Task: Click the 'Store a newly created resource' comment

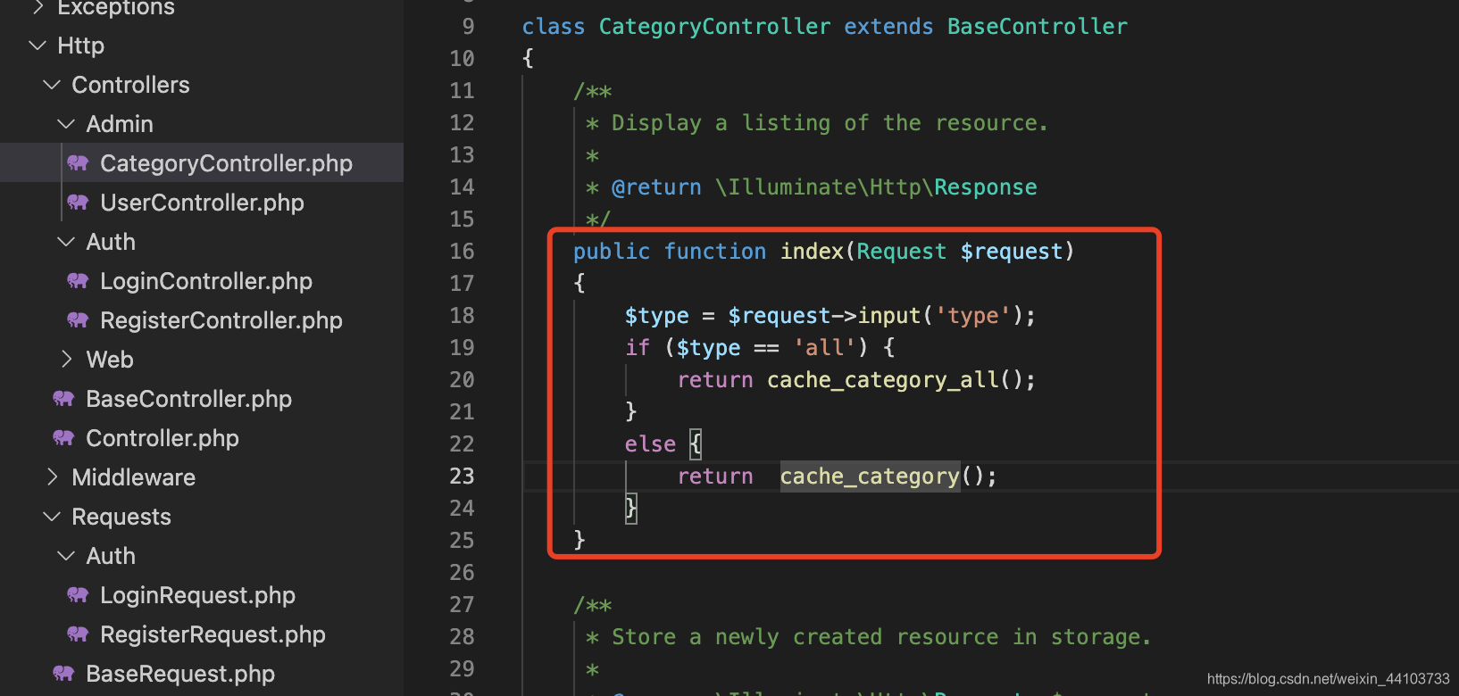Action: pos(881,637)
